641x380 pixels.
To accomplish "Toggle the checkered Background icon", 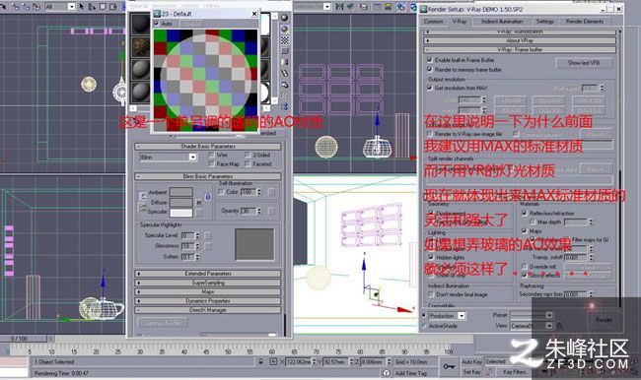I will [x=284, y=40].
